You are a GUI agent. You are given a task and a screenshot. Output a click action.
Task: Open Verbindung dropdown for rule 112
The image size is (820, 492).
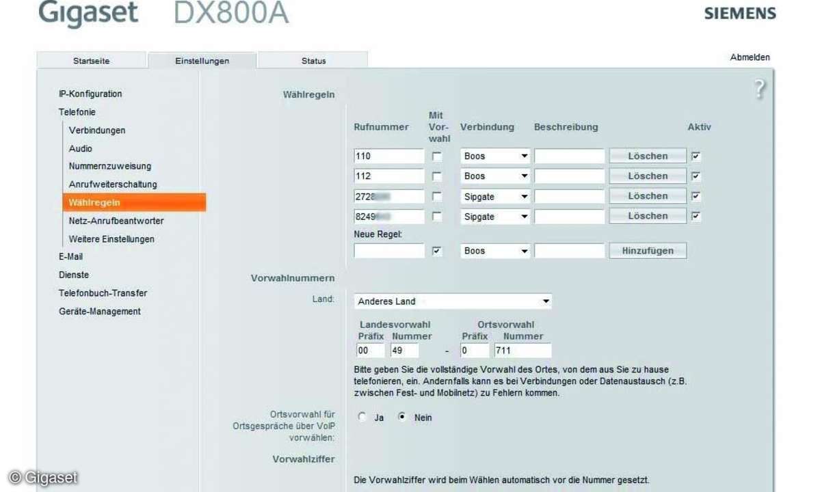coord(494,176)
